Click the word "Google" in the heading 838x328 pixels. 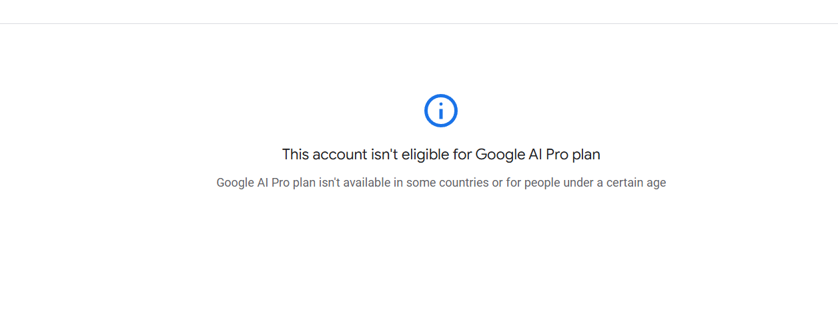500,155
